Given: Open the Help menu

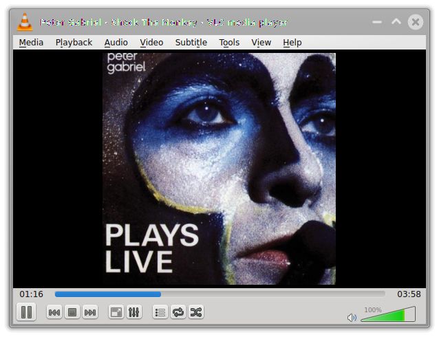Looking at the screenshot, I should click(x=292, y=43).
